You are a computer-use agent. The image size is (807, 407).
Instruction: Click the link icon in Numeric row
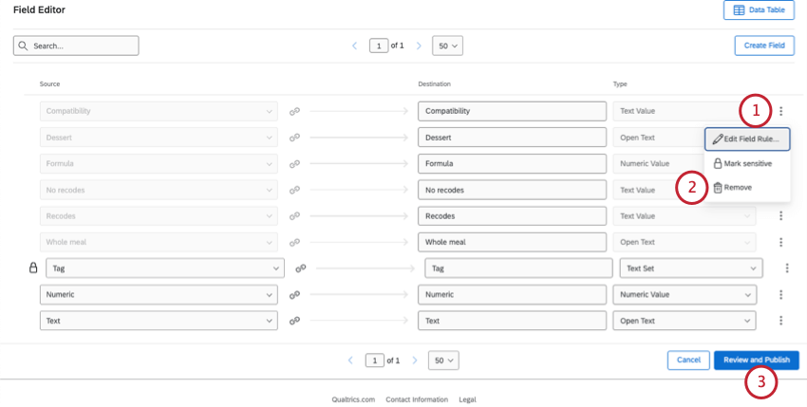coord(294,295)
